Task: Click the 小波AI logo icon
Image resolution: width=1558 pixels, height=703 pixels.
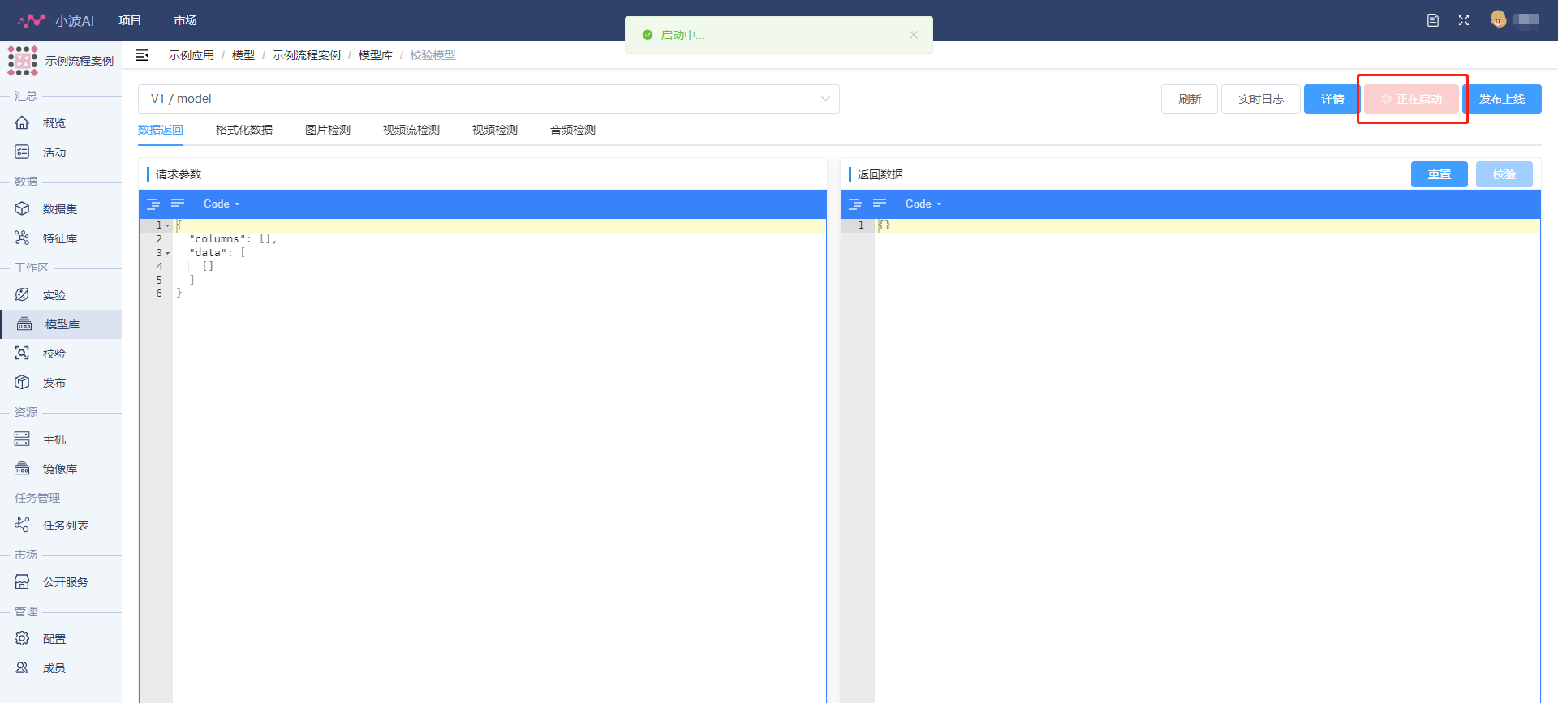Action: 32,20
